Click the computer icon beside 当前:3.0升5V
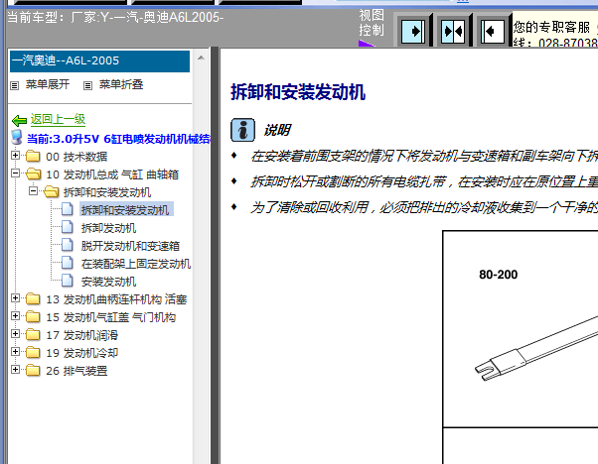Screen dimensions: 598x464 click(x=17, y=138)
